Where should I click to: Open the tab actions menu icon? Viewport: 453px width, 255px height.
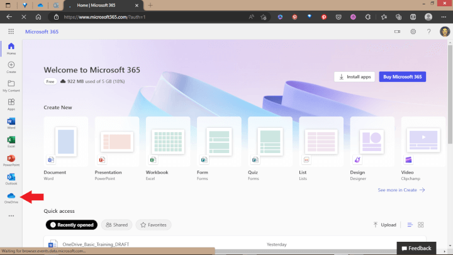tap(8, 5)
